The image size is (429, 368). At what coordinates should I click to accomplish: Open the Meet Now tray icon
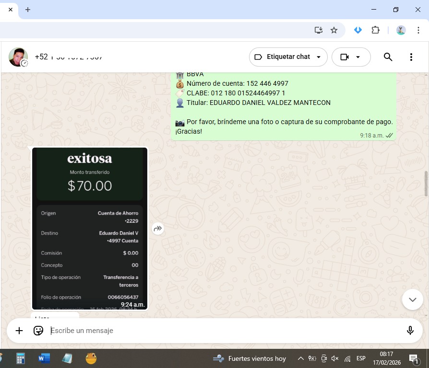[323, 358]
